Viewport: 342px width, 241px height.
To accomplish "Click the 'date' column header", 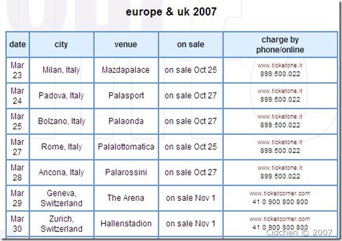I will (18, 45).
